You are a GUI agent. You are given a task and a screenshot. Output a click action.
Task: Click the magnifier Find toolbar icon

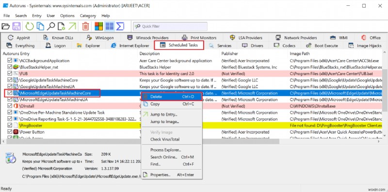click(x=51, y=26)
